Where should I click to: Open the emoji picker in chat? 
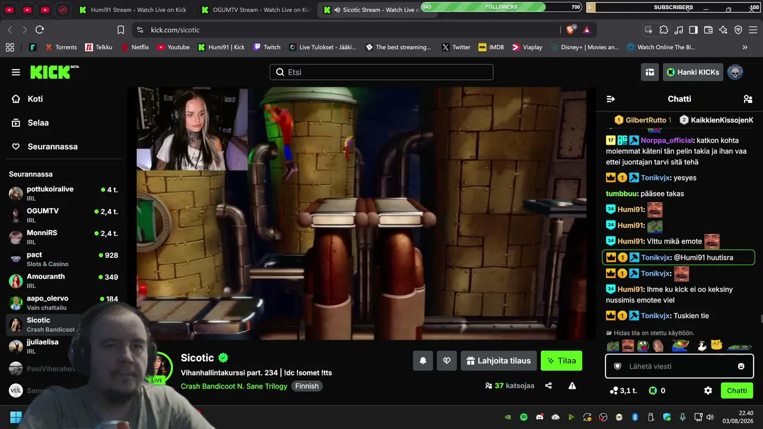pos(741,366)
